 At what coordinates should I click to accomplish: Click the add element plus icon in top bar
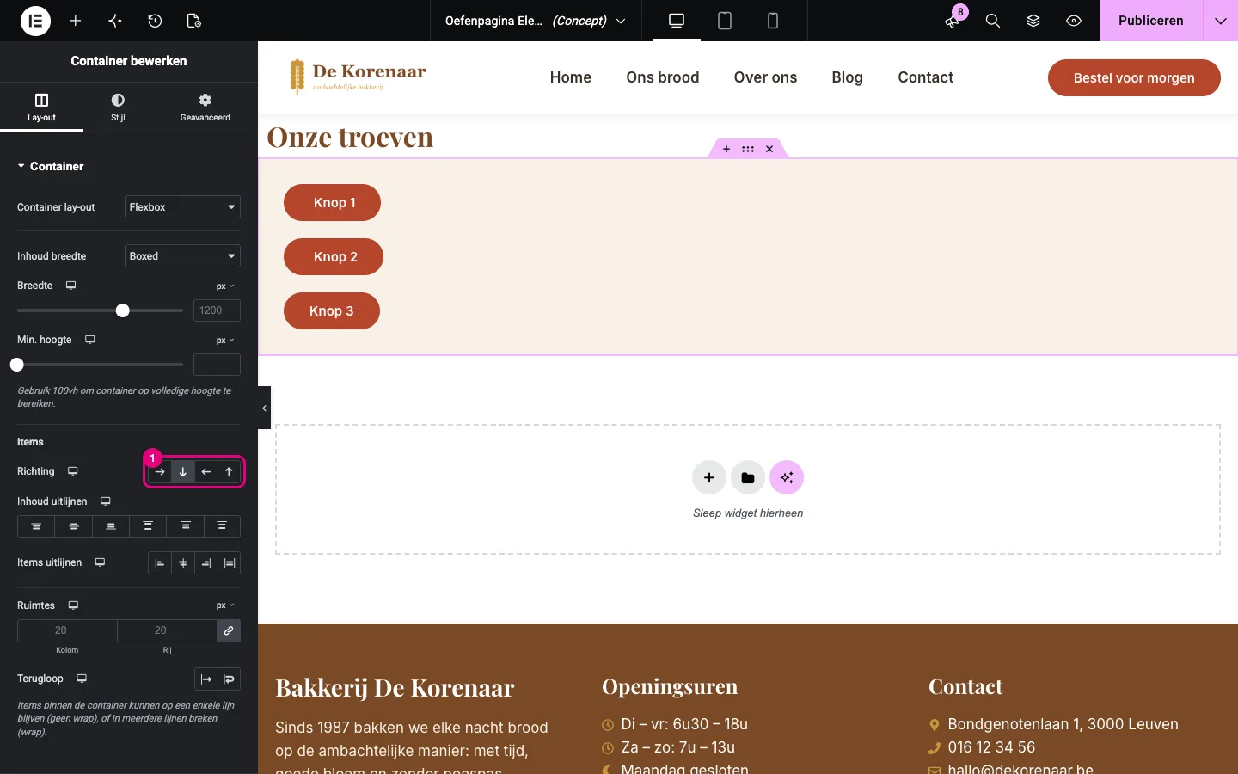(76, 21)
